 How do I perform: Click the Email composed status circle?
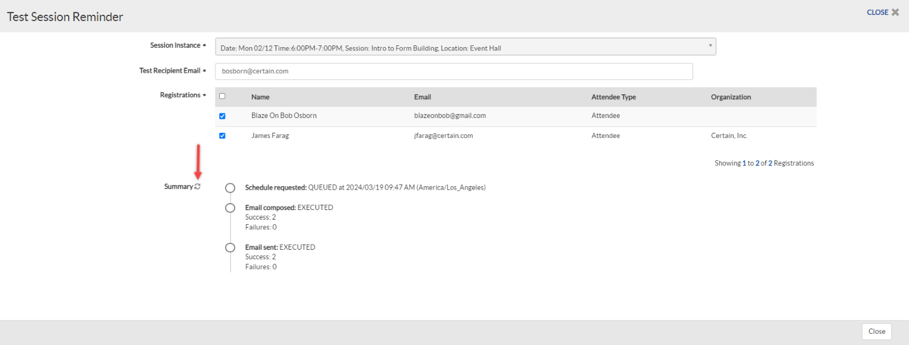click(230, 208)
